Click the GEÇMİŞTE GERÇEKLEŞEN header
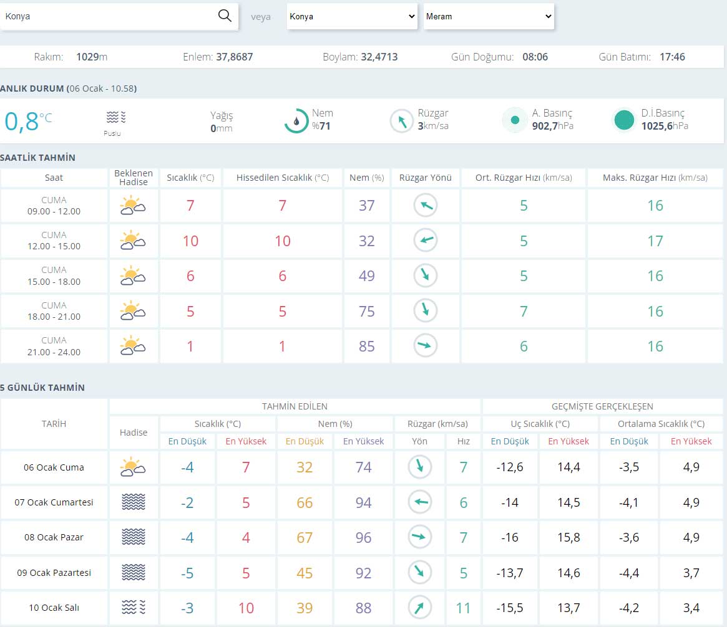Screen dimensions: 727x627 click(x=602, y=406)
